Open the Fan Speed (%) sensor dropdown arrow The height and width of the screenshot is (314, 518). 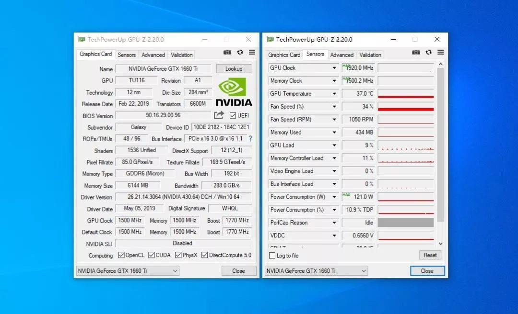click(334, 107)
